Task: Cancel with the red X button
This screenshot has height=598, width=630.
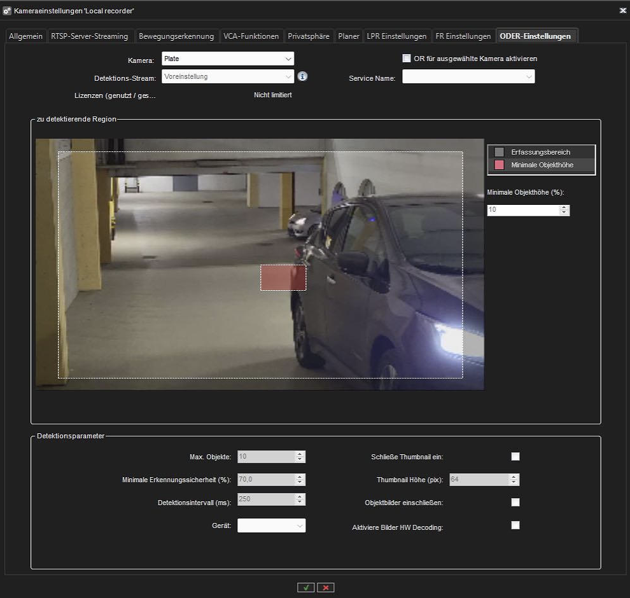Action: pyautogui.click(x=325, y=588)
